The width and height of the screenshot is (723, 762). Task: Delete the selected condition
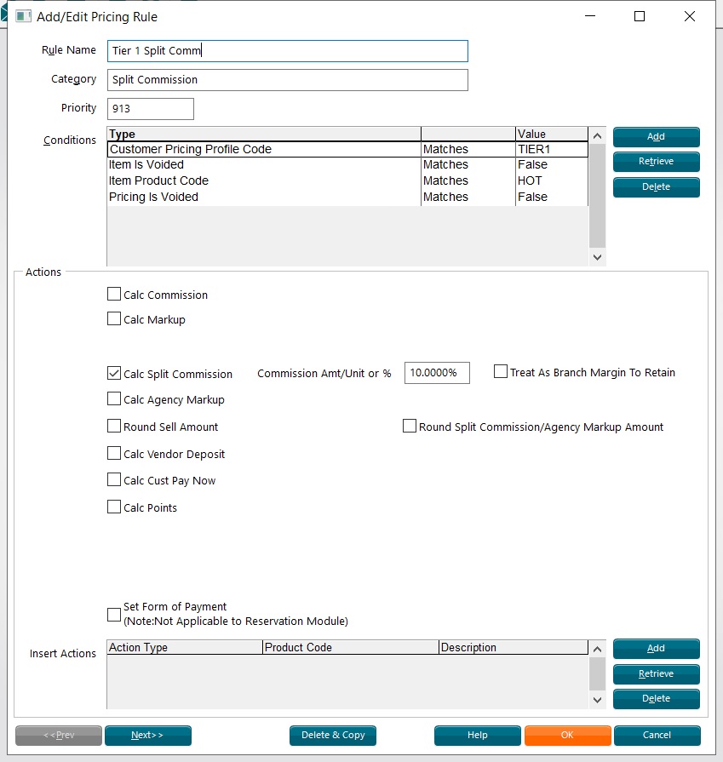coord(656,187)
